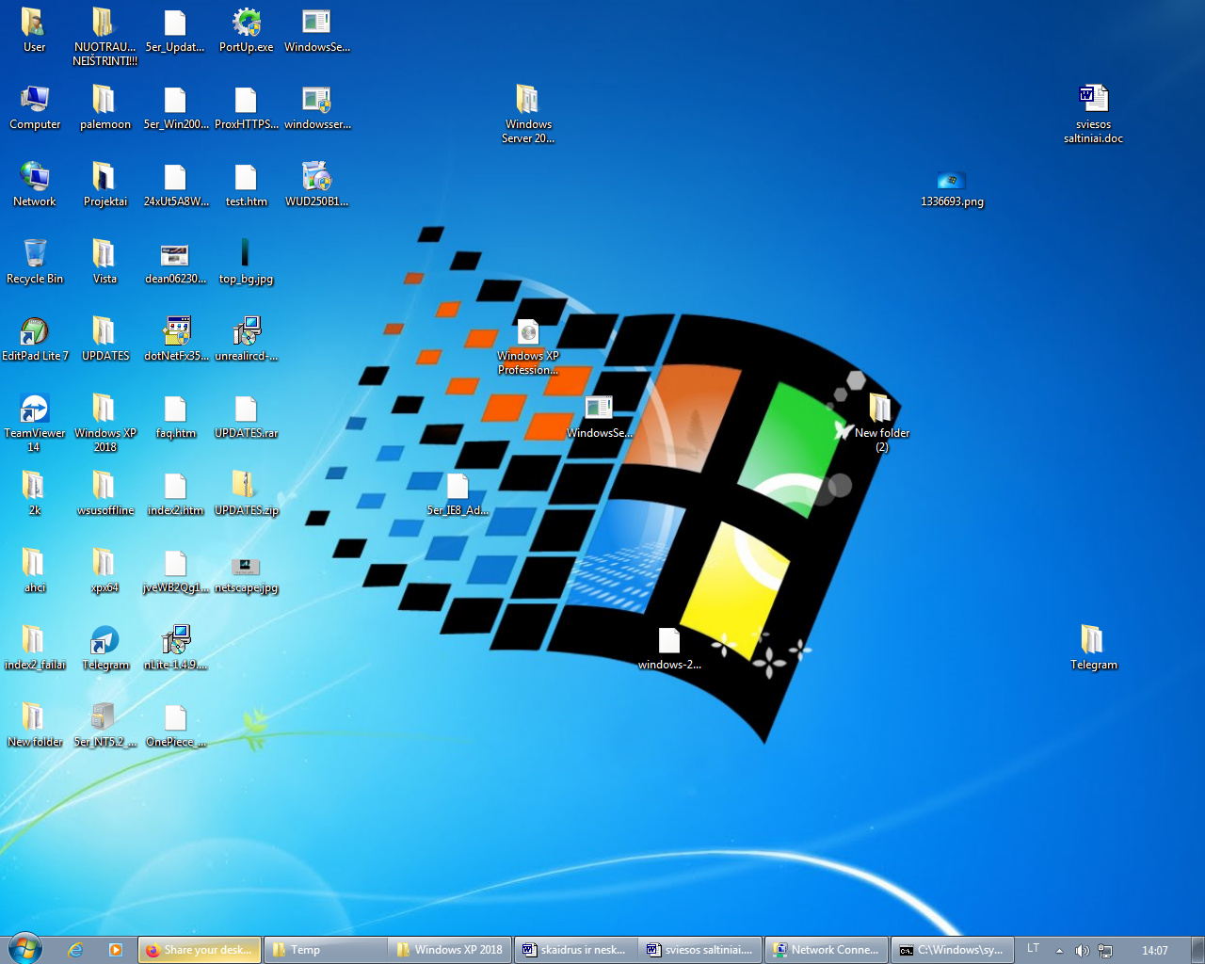The image size is (1205, 964).
Task: Switch to Windows XP 2018 taskbar window
Action: (450, 950)
